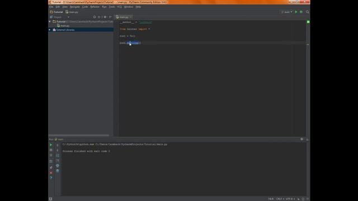This screenshot has height=201, width=358.
Task: Rerun main from the Run panel play icon
Action: pos(51,145)
